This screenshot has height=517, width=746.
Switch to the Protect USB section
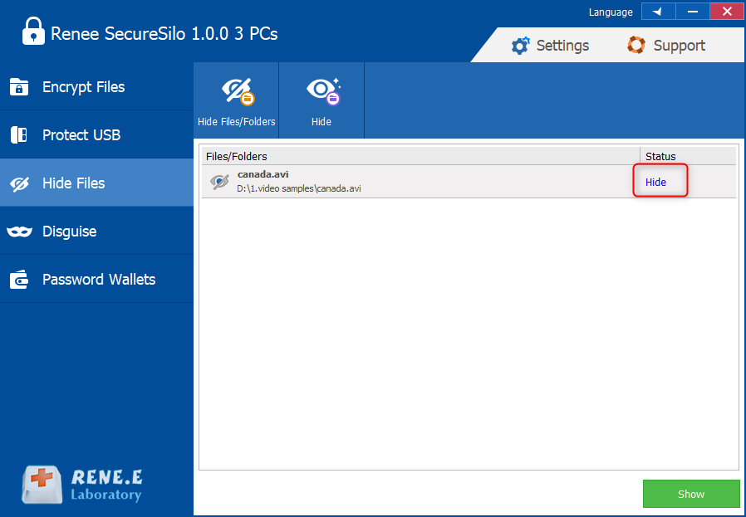click(x=96, y=135)
